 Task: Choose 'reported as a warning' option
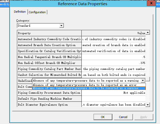coord(89,88)
